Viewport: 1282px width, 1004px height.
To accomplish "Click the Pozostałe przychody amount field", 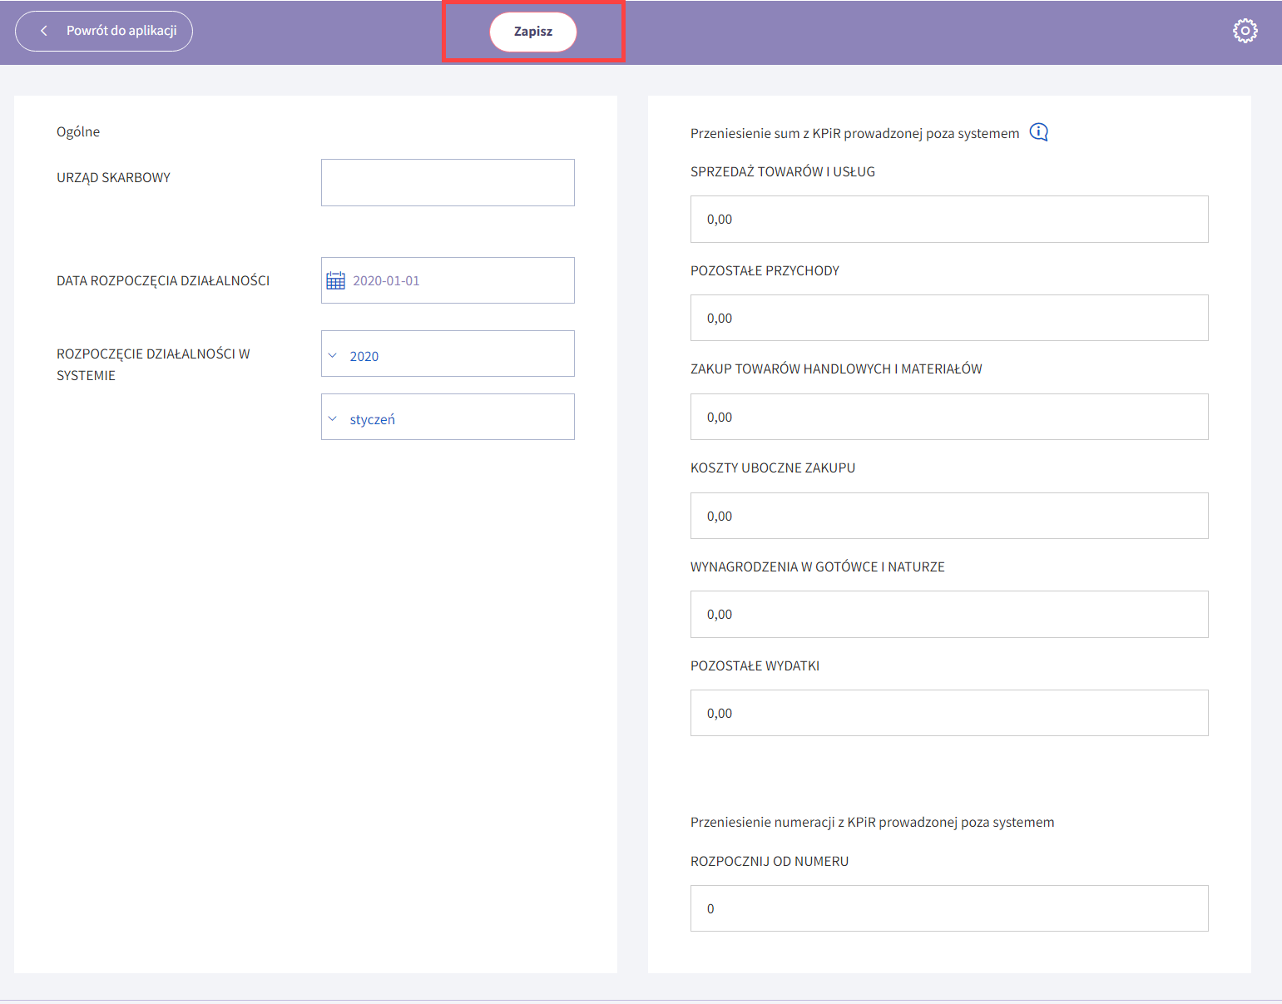I will click(949, 318).
